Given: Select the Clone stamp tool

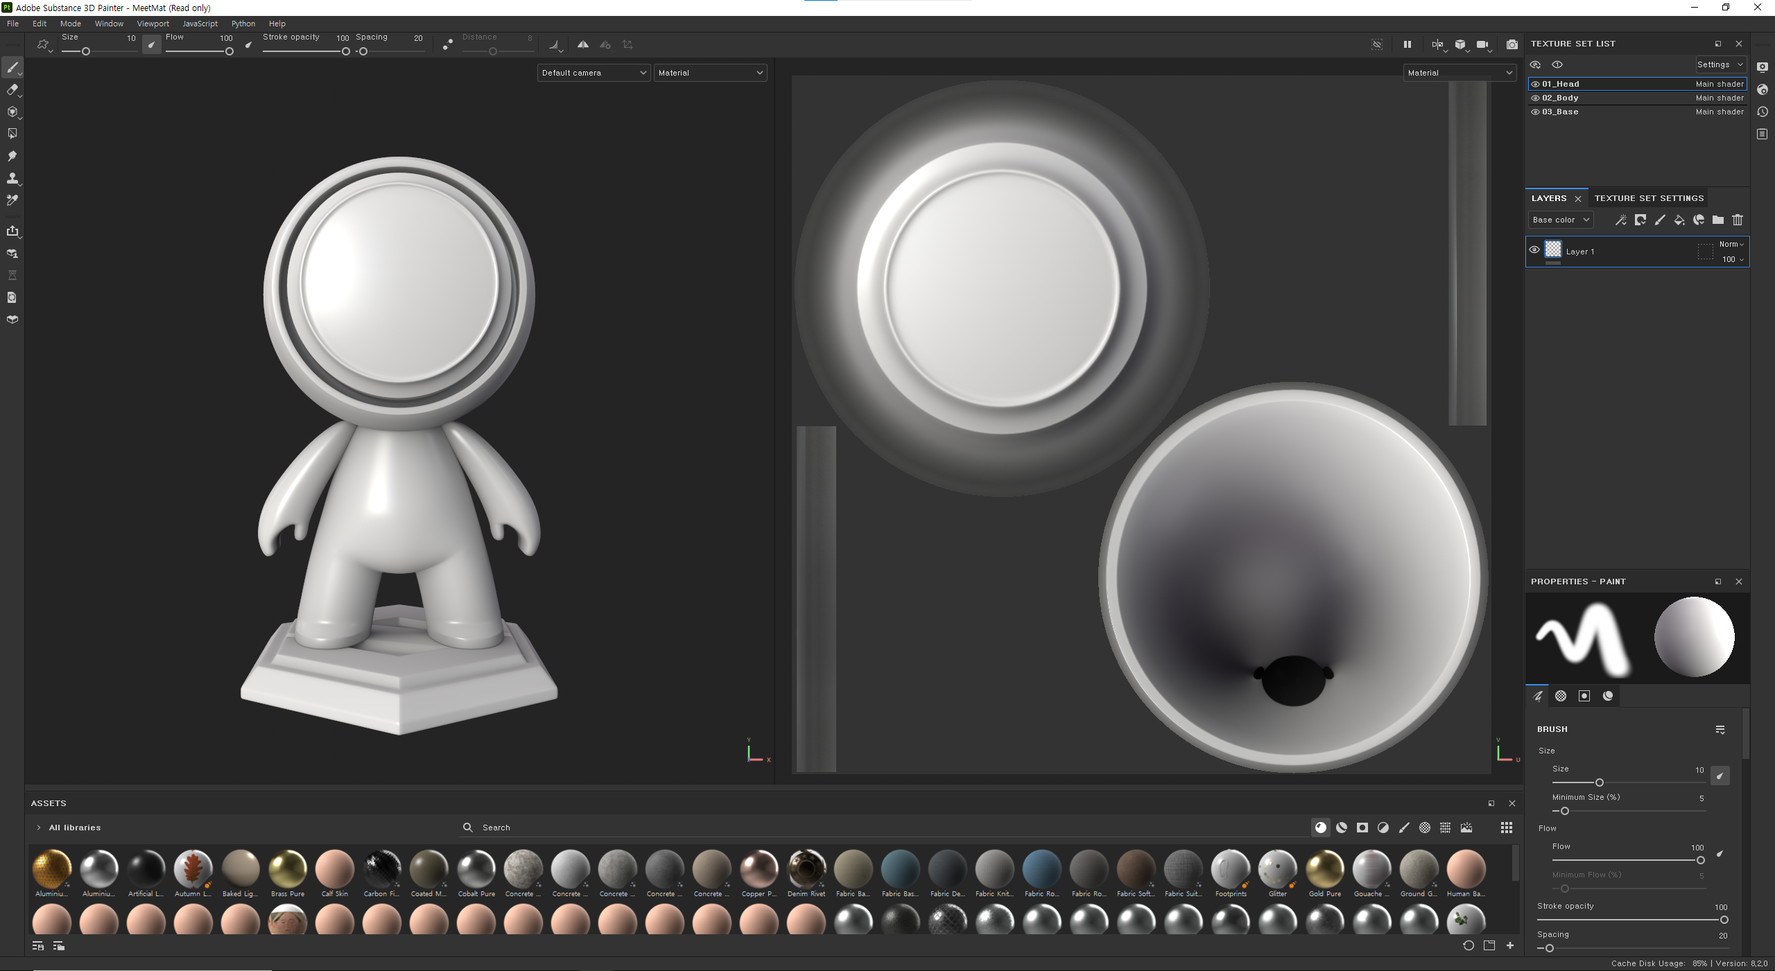Looking at the screenshot, I should [x=12, y=178].
